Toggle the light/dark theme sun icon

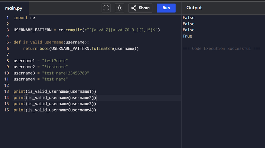click(119, 8)
